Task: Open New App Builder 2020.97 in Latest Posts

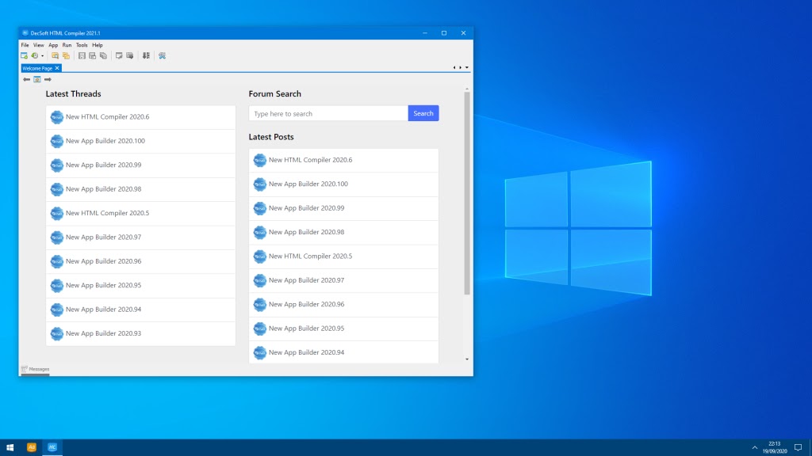Action: (343, 280)
